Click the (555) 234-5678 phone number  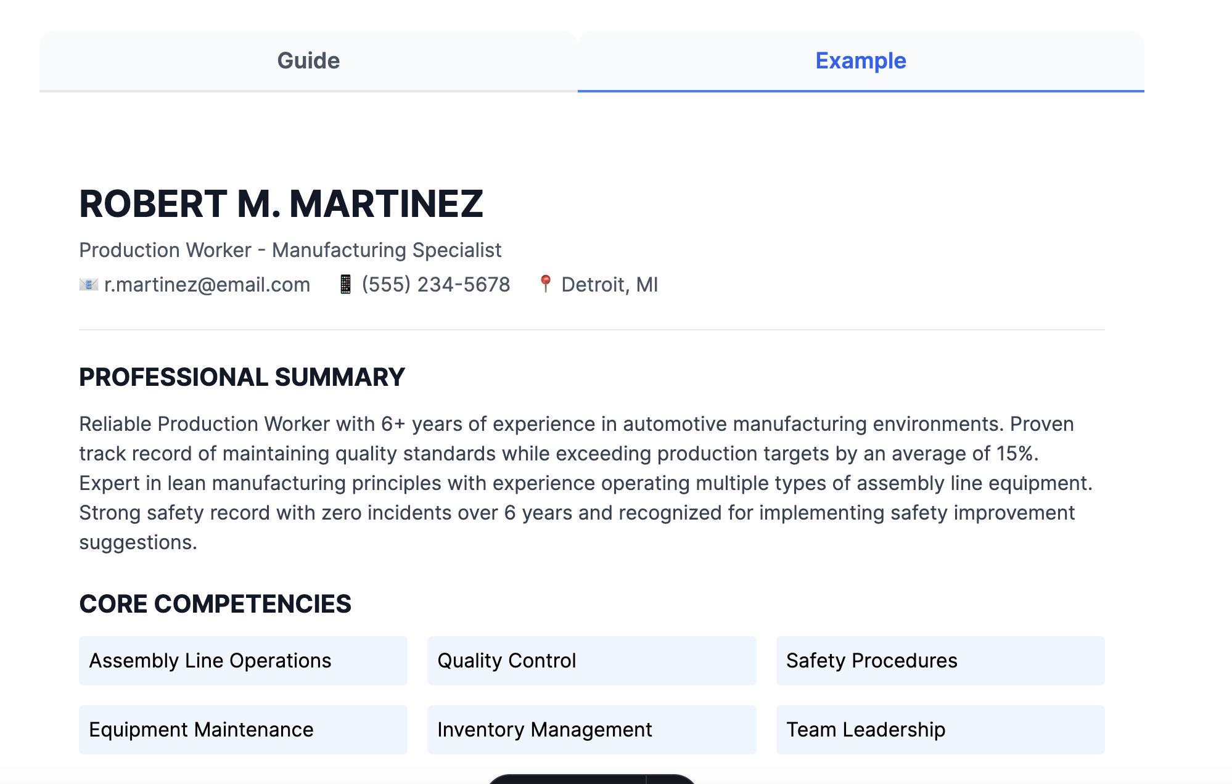pos(436,285)
